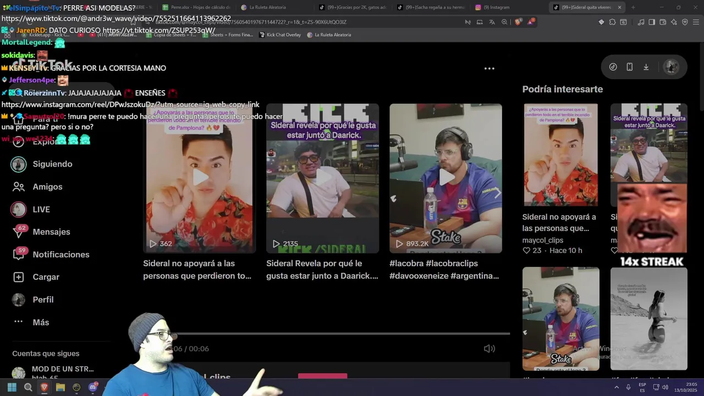The height and width of the screenshot is (396, 704).
Task: Toggle the browser sidebar panel icon
Action: [652, 22]
